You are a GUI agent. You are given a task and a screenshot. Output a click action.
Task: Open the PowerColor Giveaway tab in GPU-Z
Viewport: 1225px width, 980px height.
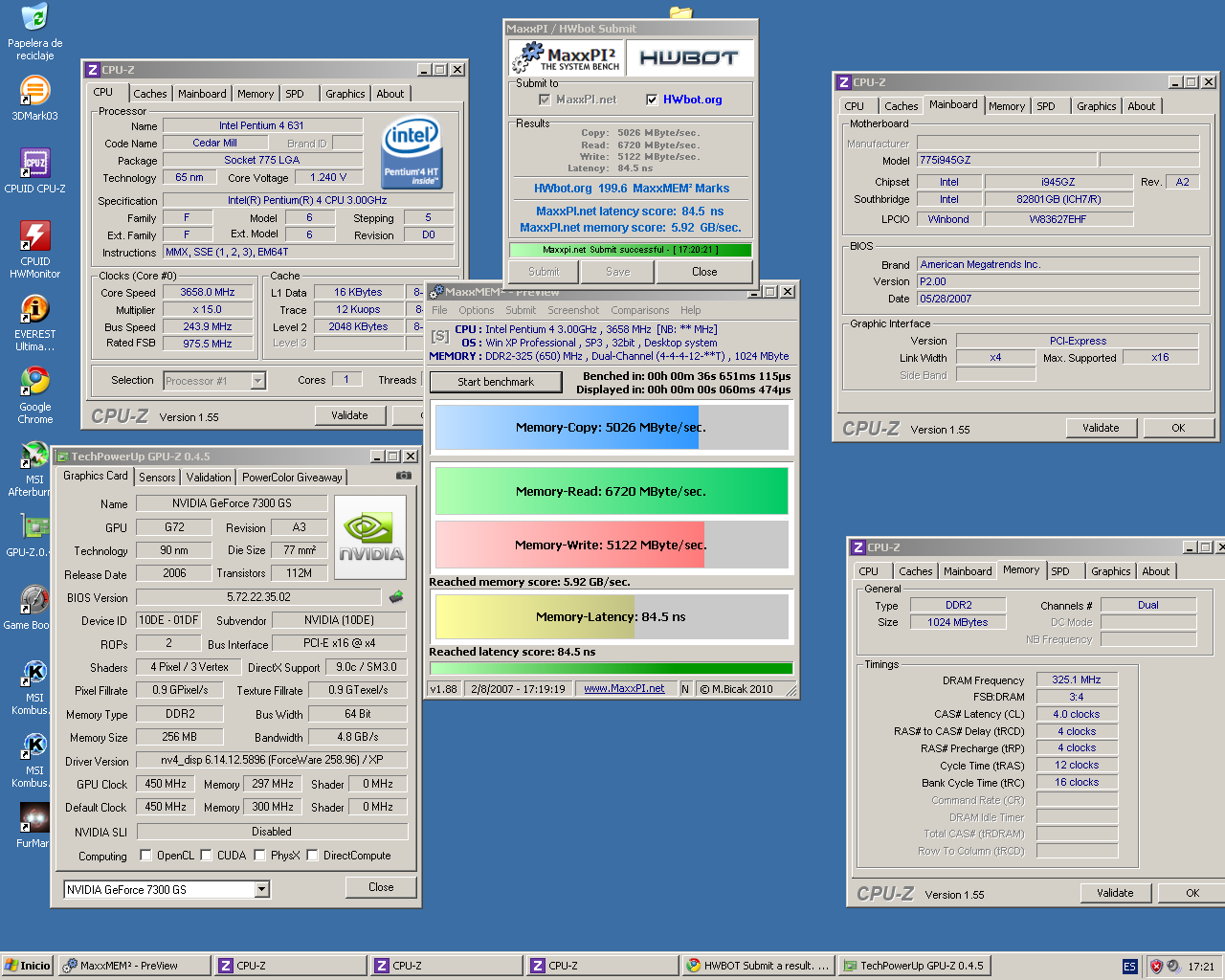click(292, 477)
